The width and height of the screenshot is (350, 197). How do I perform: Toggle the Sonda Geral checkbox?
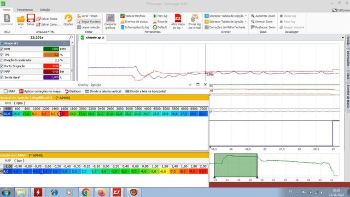(2, 78)
